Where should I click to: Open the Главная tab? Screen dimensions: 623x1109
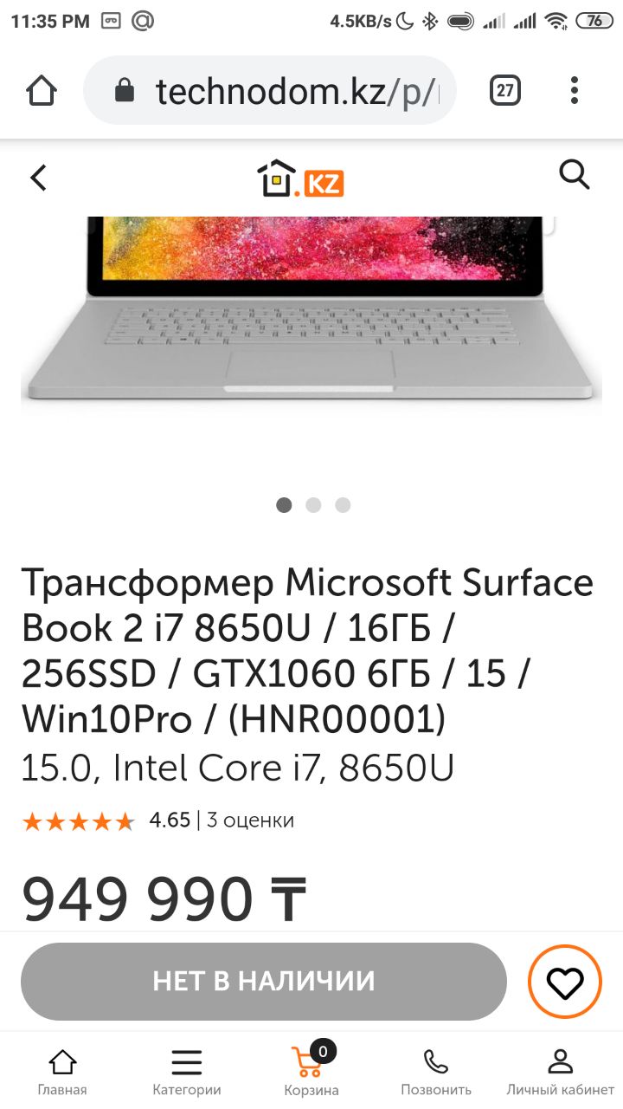[x=62, y=1072]
